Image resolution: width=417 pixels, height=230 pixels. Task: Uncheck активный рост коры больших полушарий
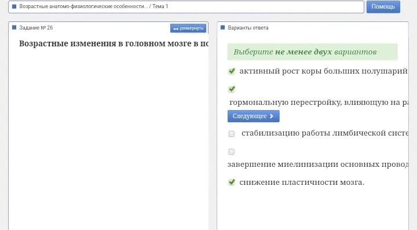[x=232, y=71]
